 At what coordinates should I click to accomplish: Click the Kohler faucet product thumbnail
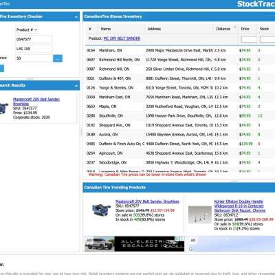[x=200, y=214]
